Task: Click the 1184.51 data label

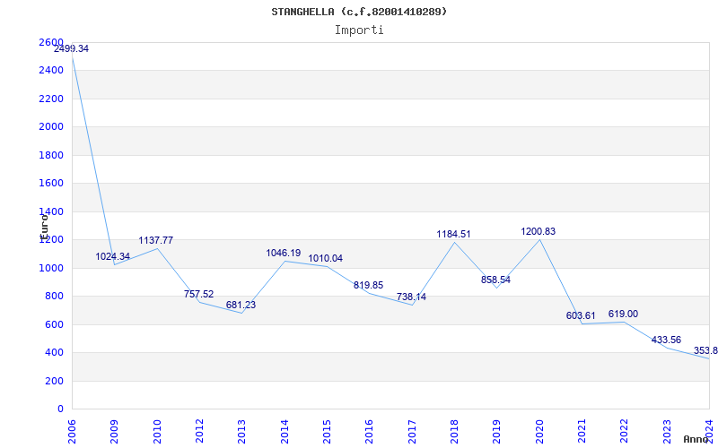Action: (453, 234)
